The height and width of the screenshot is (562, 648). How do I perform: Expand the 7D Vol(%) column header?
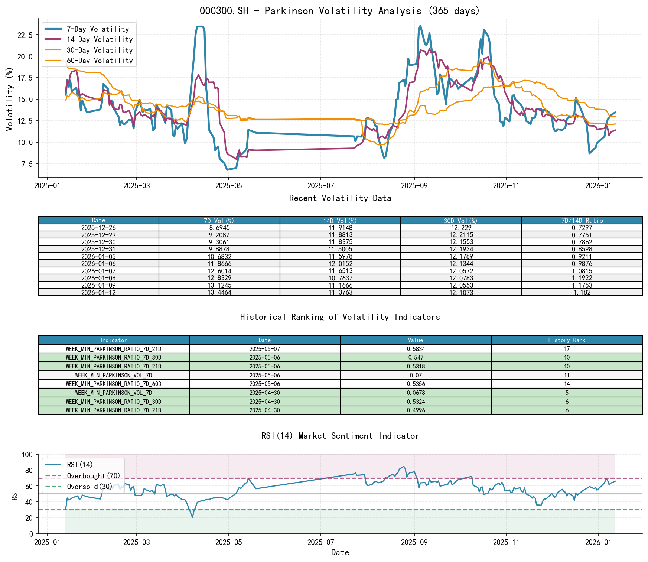pos(219,220)
